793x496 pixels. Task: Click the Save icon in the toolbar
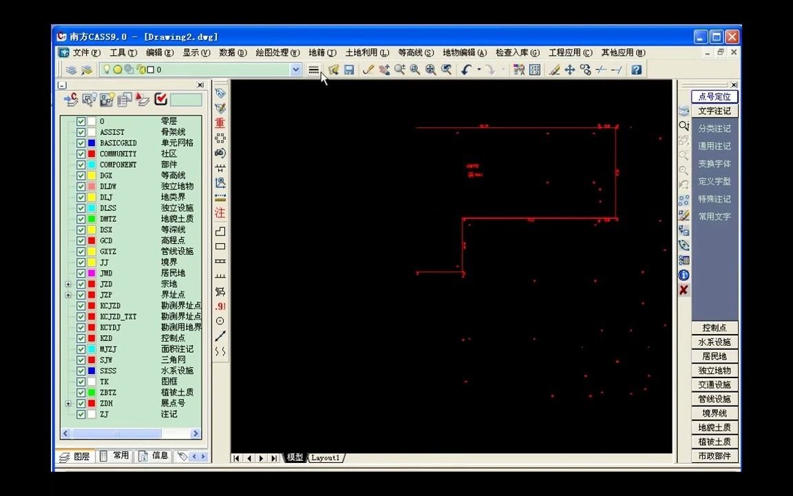click(x=349, y=69)
